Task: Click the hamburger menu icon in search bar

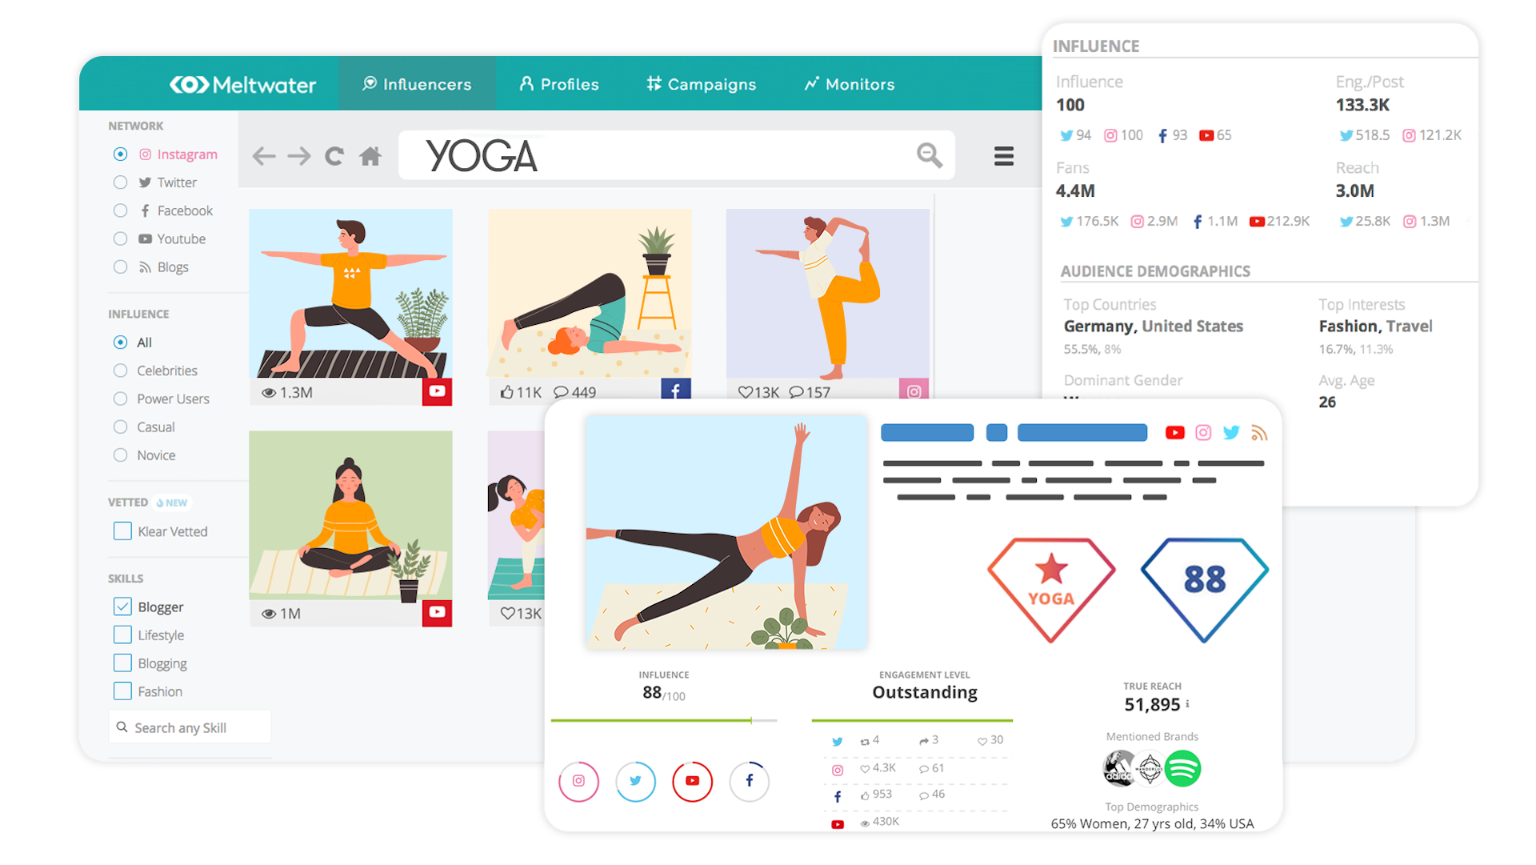Action: tap(1004, 156)
